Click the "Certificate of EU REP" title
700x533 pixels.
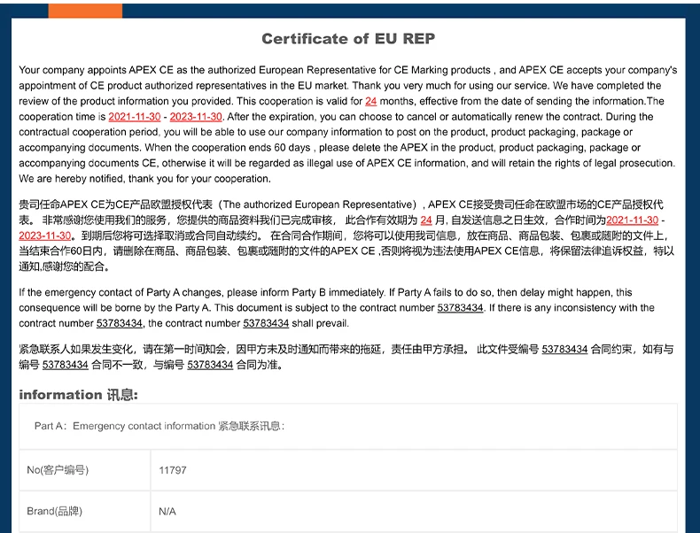[348, 39]
